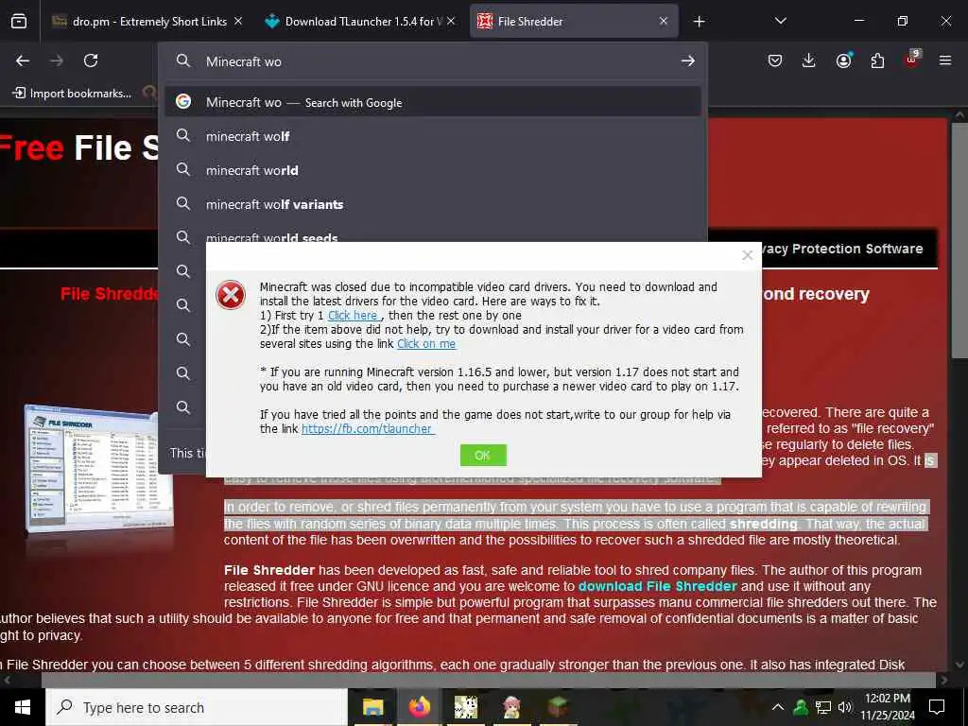Open File Explorer from taskbar

tap(372, 707)
